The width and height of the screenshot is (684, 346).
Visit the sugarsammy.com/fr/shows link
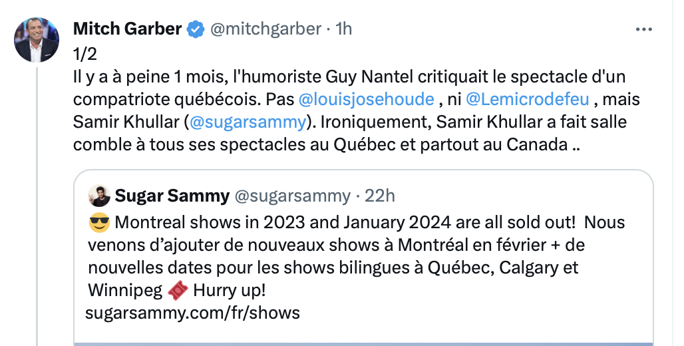[x=192, y=313]
